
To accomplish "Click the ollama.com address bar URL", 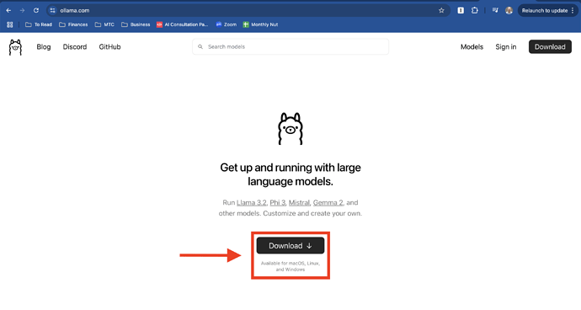I will point(75,10).
